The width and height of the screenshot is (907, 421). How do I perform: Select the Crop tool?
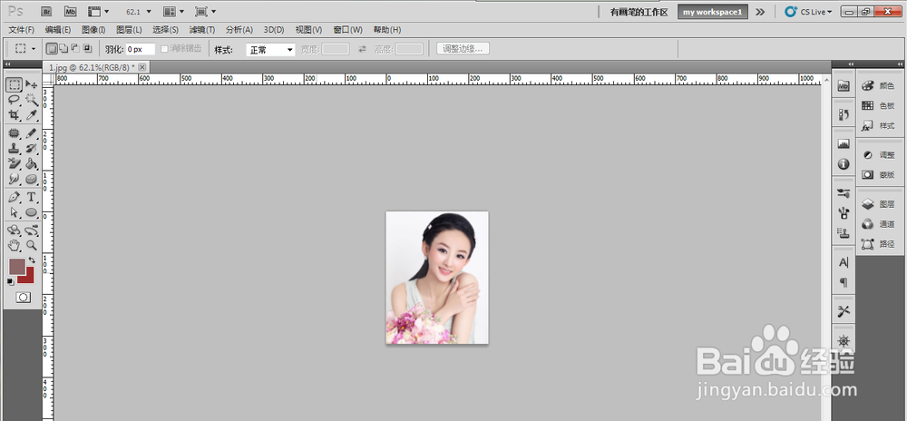[x=15, y=115]
